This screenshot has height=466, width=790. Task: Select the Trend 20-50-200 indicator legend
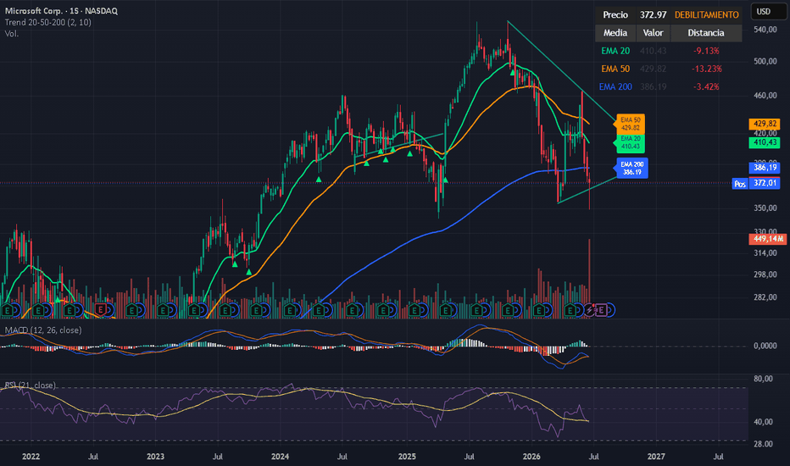coord(47,22)
